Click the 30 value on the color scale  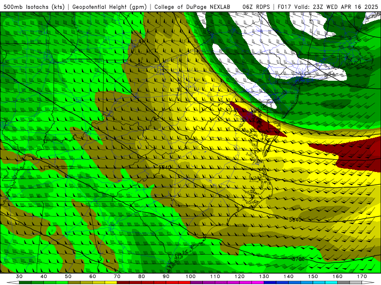pyautogui.click(x=19, y=276)
